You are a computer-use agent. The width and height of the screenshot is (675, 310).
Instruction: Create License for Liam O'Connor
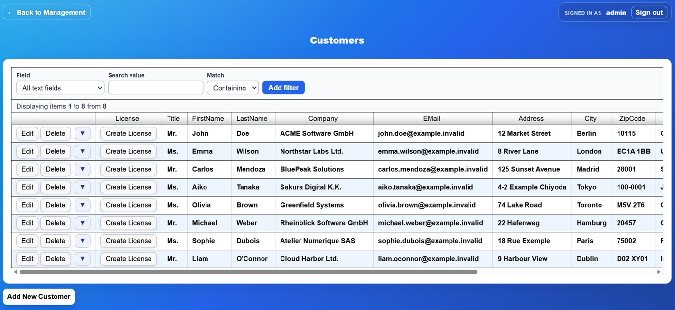click(x=129, y=259)
